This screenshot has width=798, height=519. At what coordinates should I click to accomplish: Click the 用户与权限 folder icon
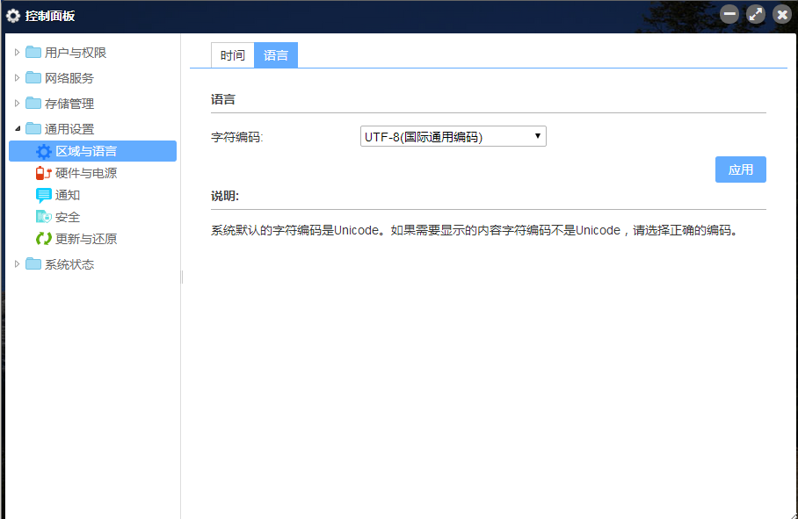tap(33, 53)
